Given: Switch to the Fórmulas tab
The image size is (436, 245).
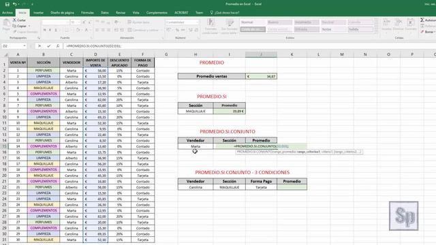Looking at the screenshot, I should (87, 12).
